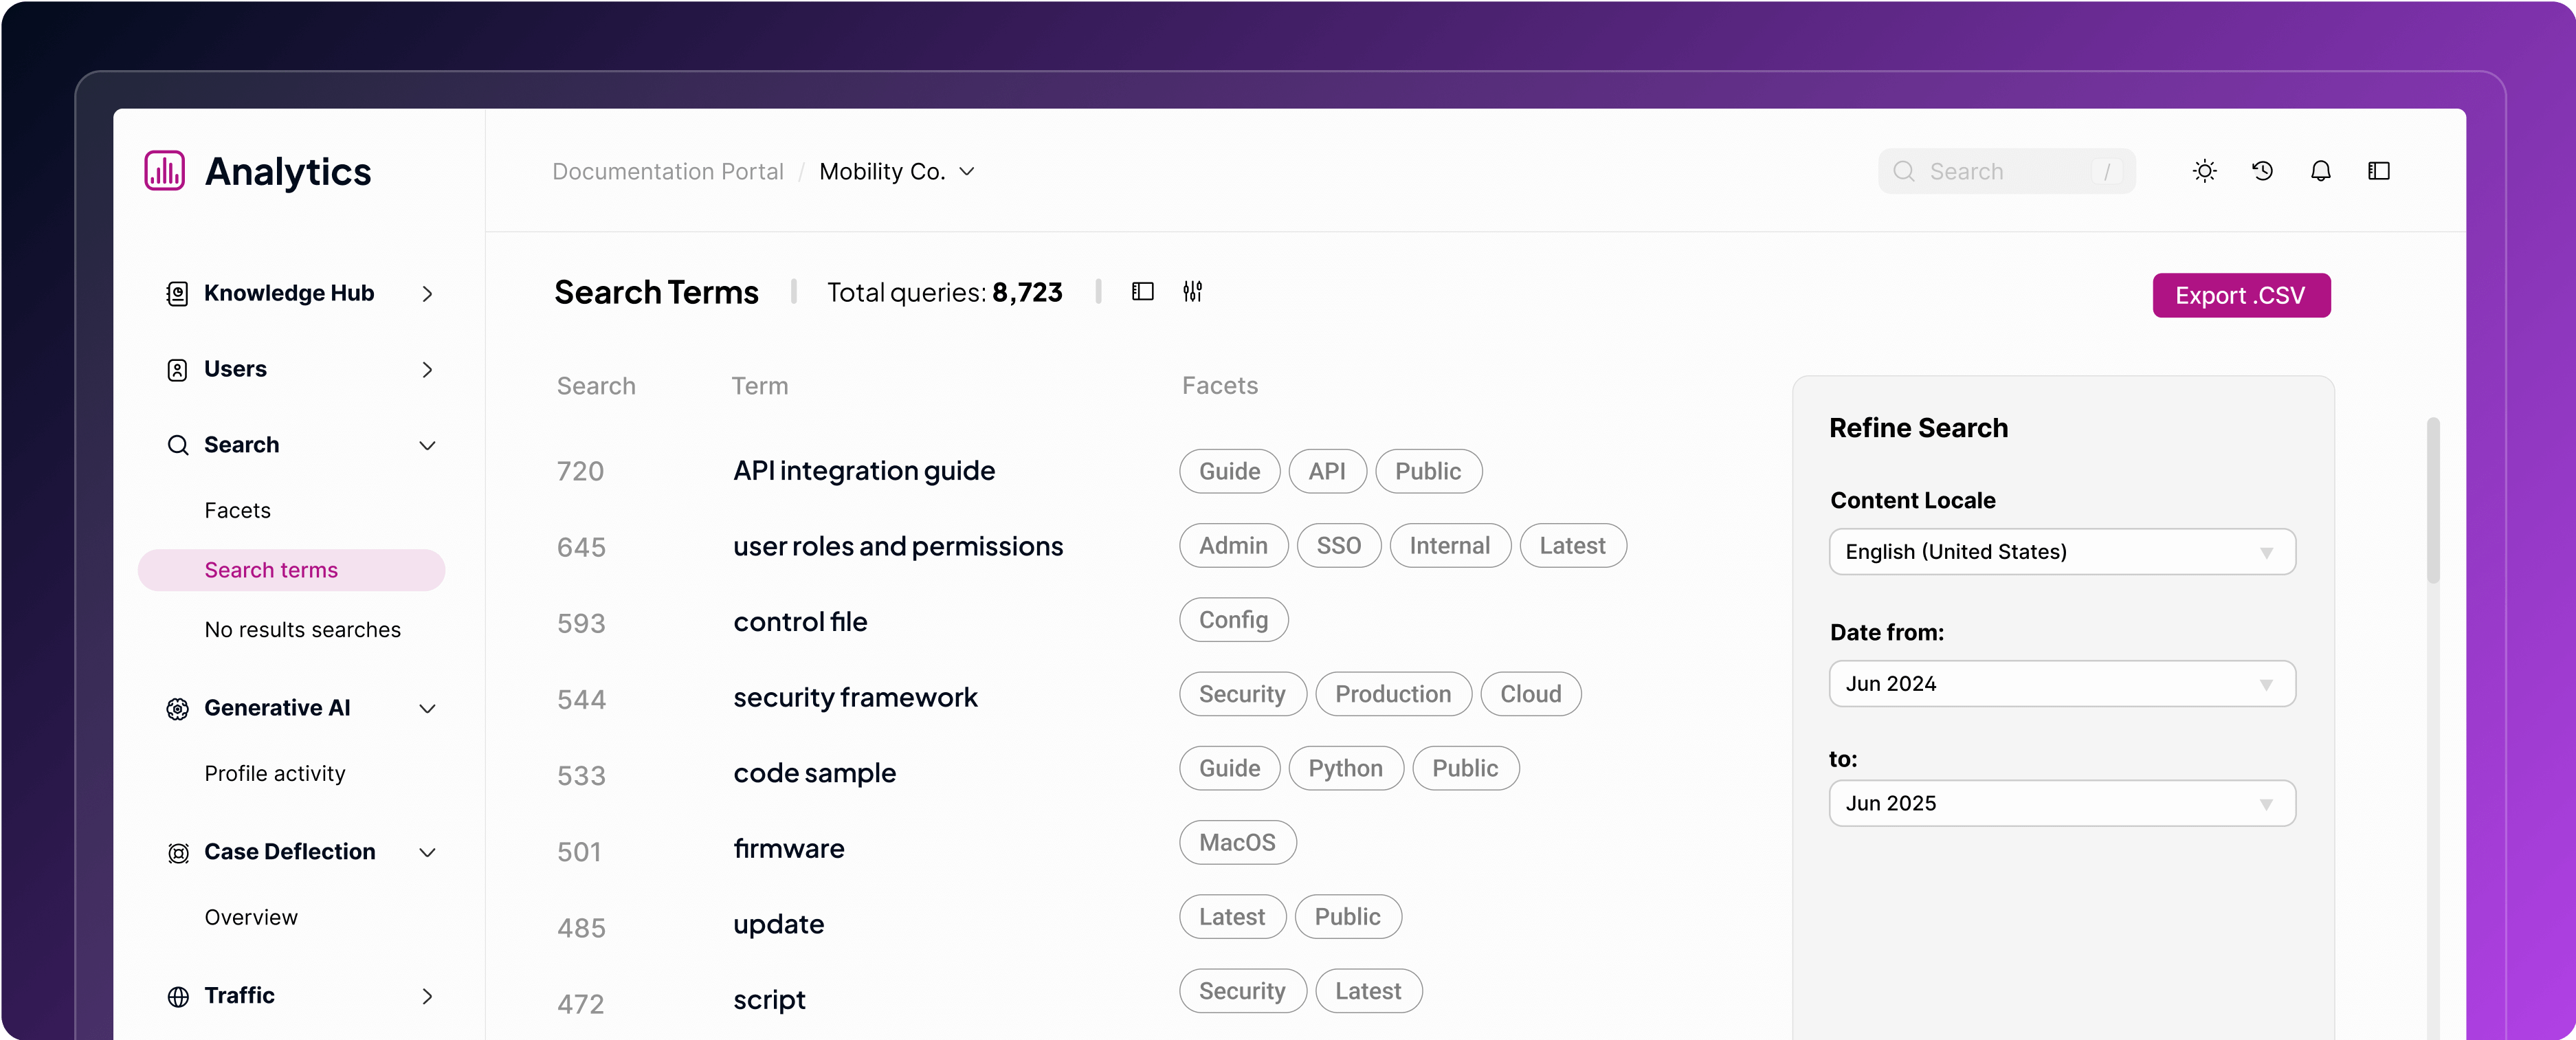Open the Mobility Co. project switcher
Image resolution: width=2576 pixels, height=1040 pixels.
896,172
